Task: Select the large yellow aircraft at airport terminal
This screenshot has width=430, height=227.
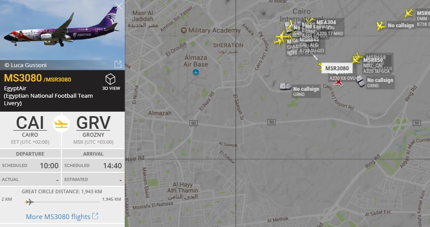Action: click(282, 36)
